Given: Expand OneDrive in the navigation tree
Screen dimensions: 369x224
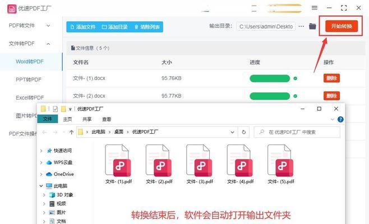Looking at the screenshot, I should tap(41, 174).
